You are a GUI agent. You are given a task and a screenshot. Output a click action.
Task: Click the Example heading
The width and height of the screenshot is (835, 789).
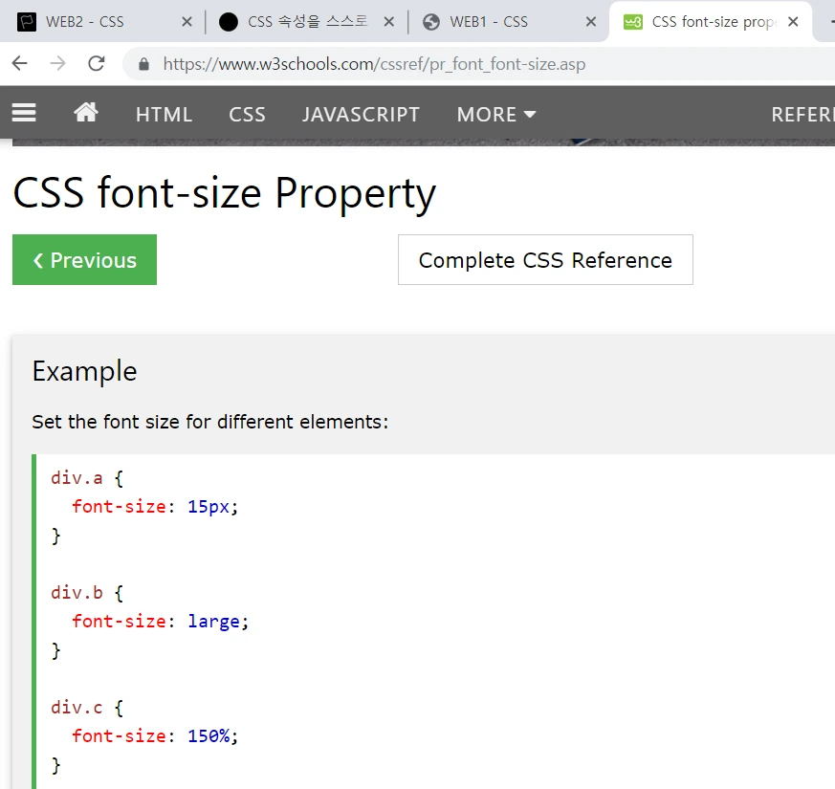[x=85, y=372]
